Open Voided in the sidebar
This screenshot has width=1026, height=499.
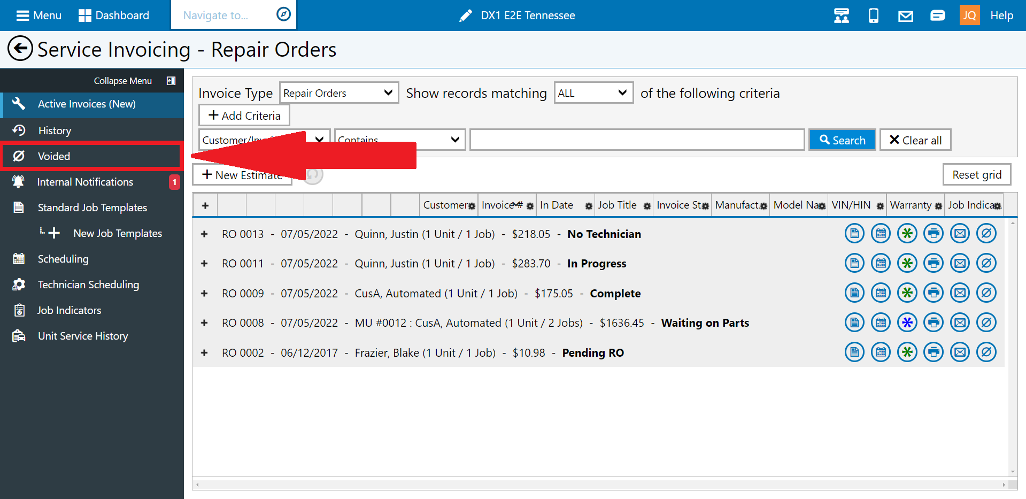coord(91,156)
